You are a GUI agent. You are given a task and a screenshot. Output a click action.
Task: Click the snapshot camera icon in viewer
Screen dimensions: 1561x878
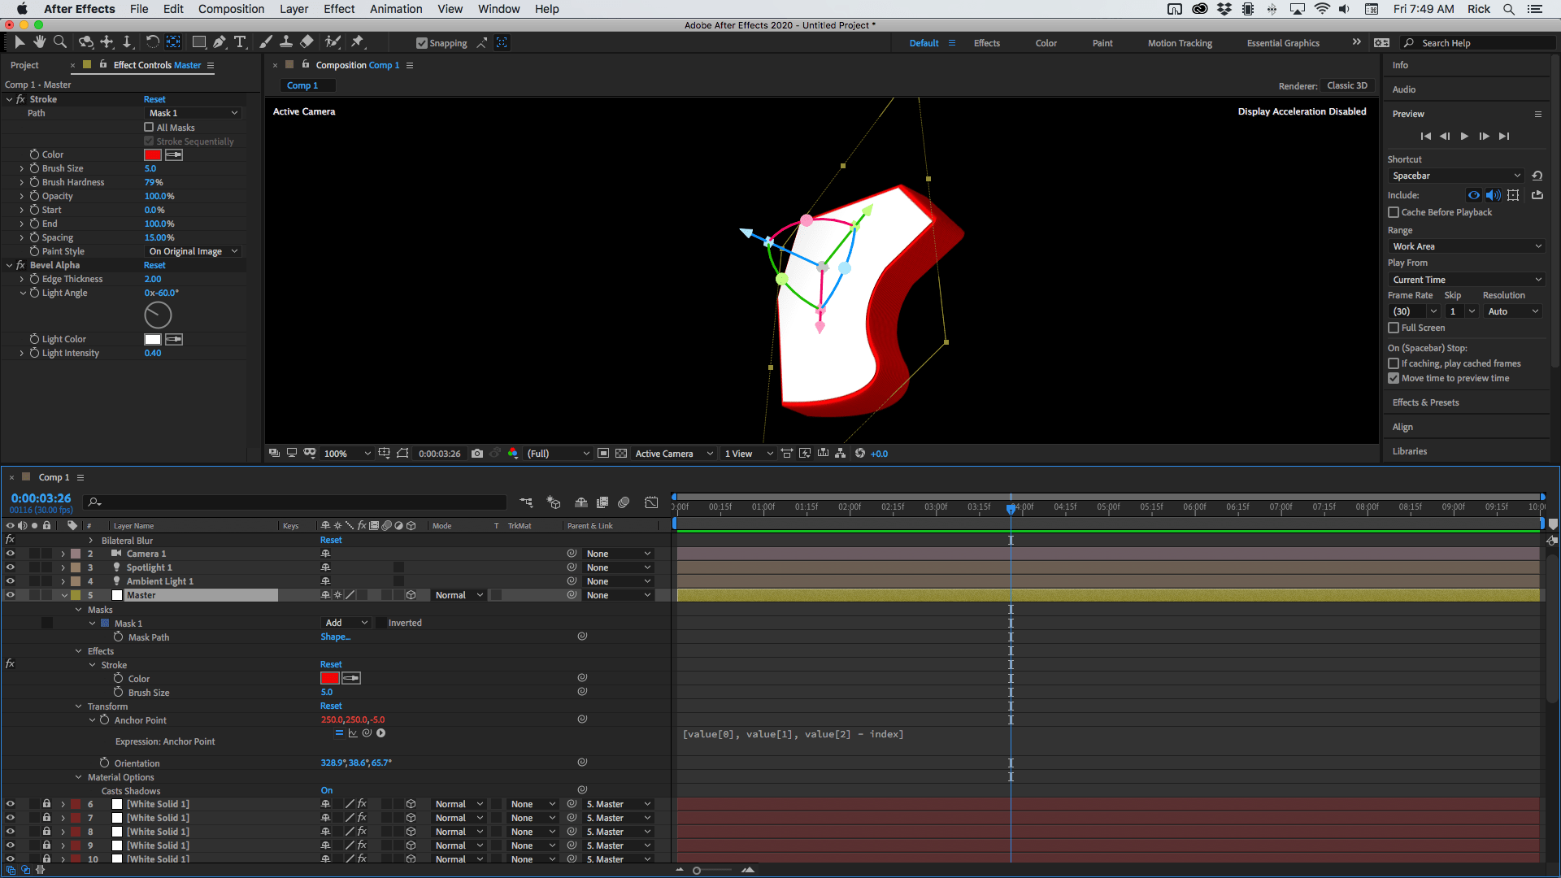click(477, 454)
